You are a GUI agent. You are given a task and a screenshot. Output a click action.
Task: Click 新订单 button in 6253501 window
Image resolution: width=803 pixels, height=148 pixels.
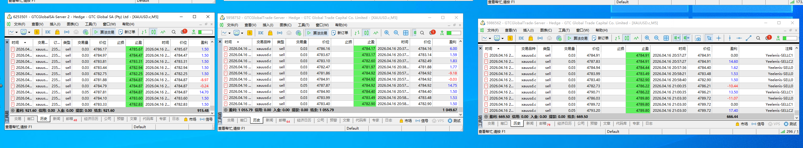127,32
